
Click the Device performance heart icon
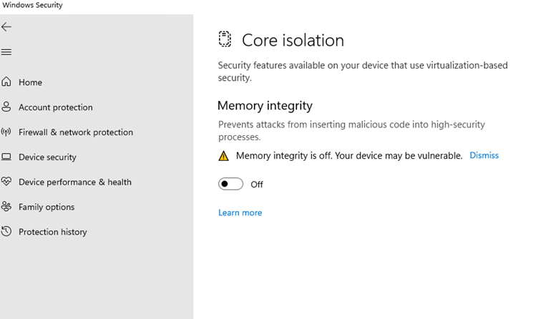click(x=6, y=182)
